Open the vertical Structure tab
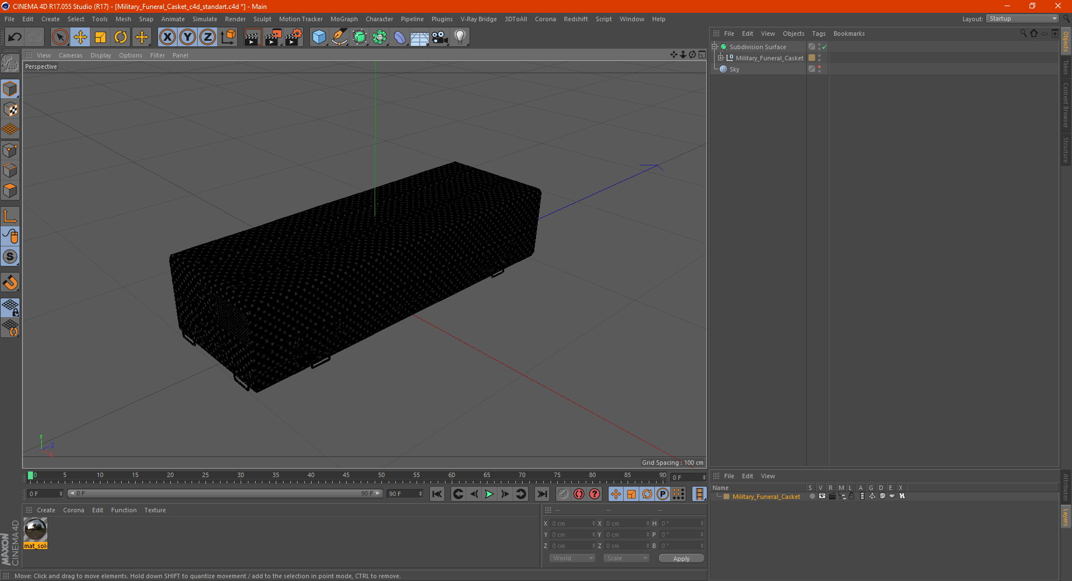1072x581 pixels. (1066, 150)
